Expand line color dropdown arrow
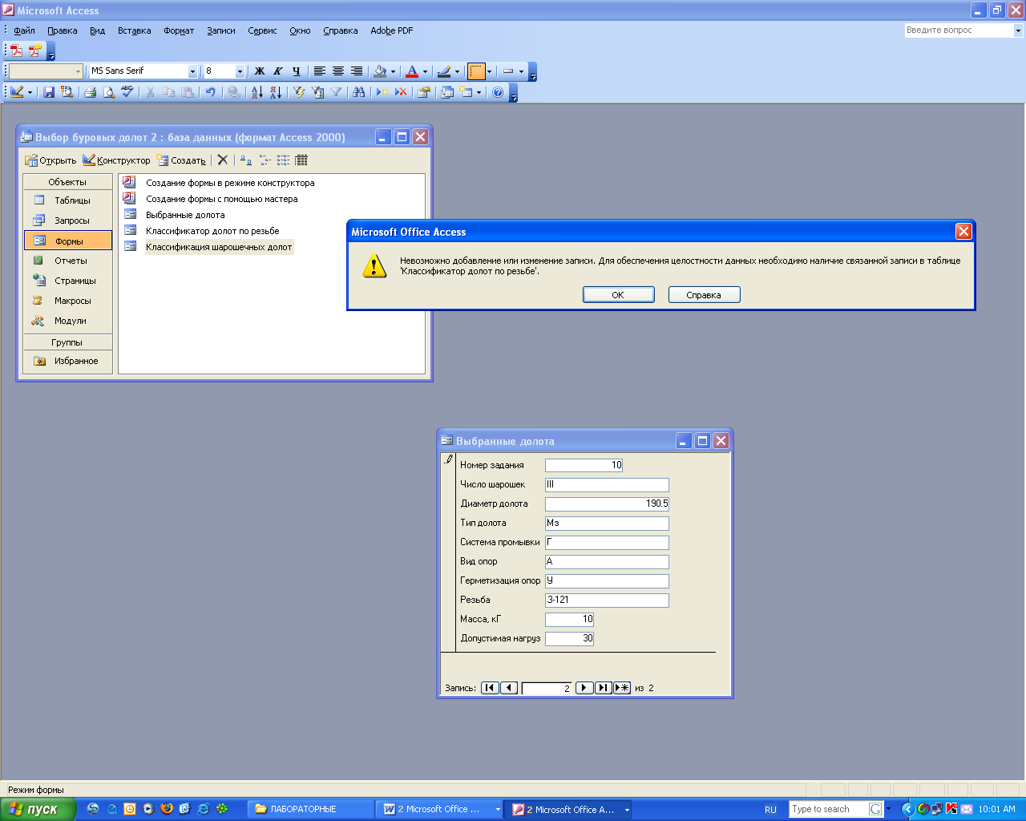Screen dimensions: 1026x821 click(x=457, y=71)
